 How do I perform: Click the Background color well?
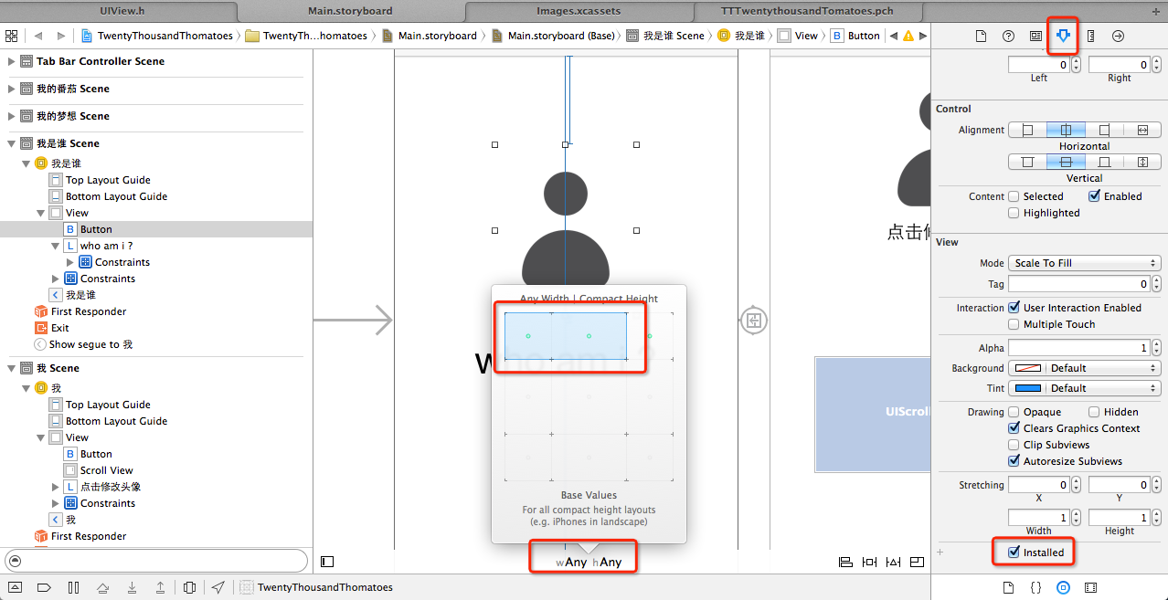[1028, 368]
